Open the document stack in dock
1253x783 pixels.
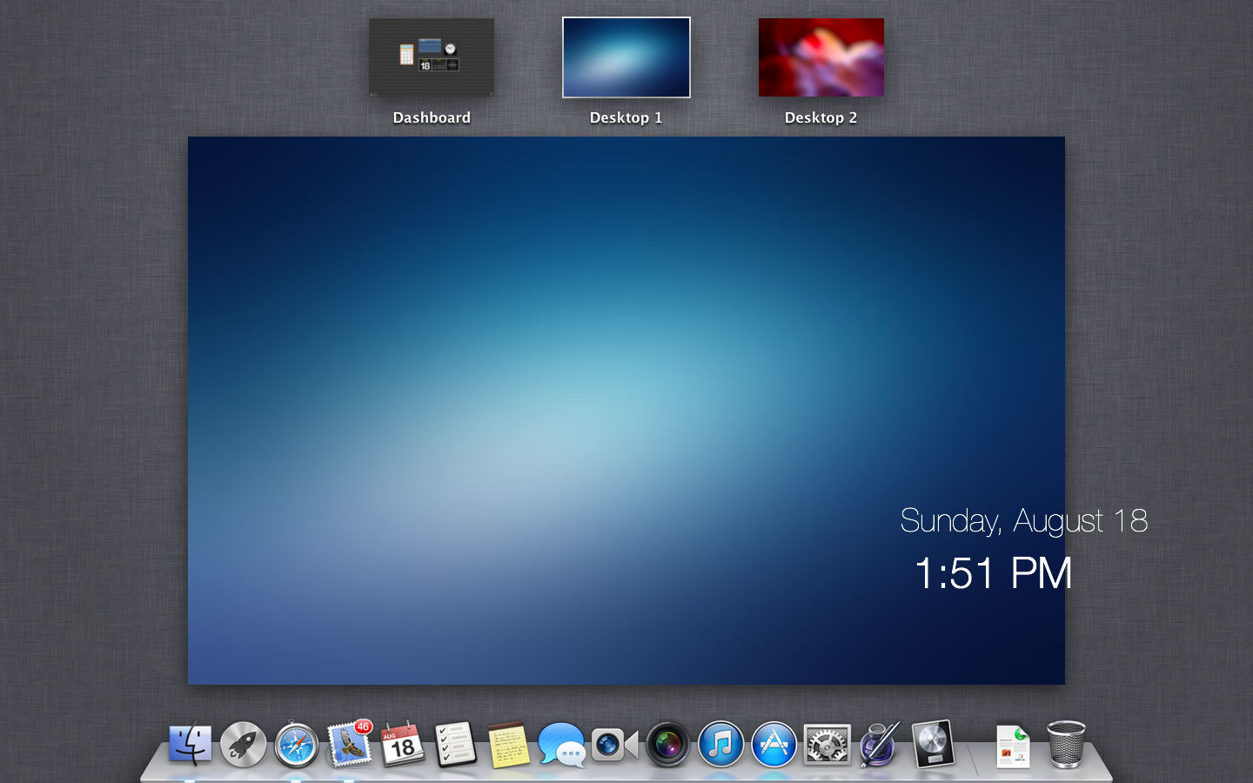pos(1014,746)
